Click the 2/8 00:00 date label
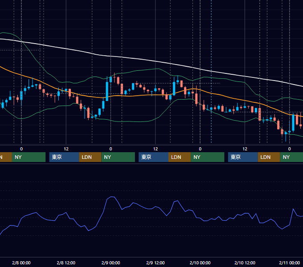 21,263
